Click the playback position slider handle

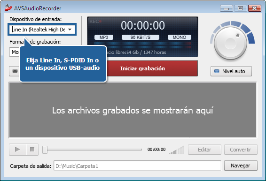pos(45,150)
